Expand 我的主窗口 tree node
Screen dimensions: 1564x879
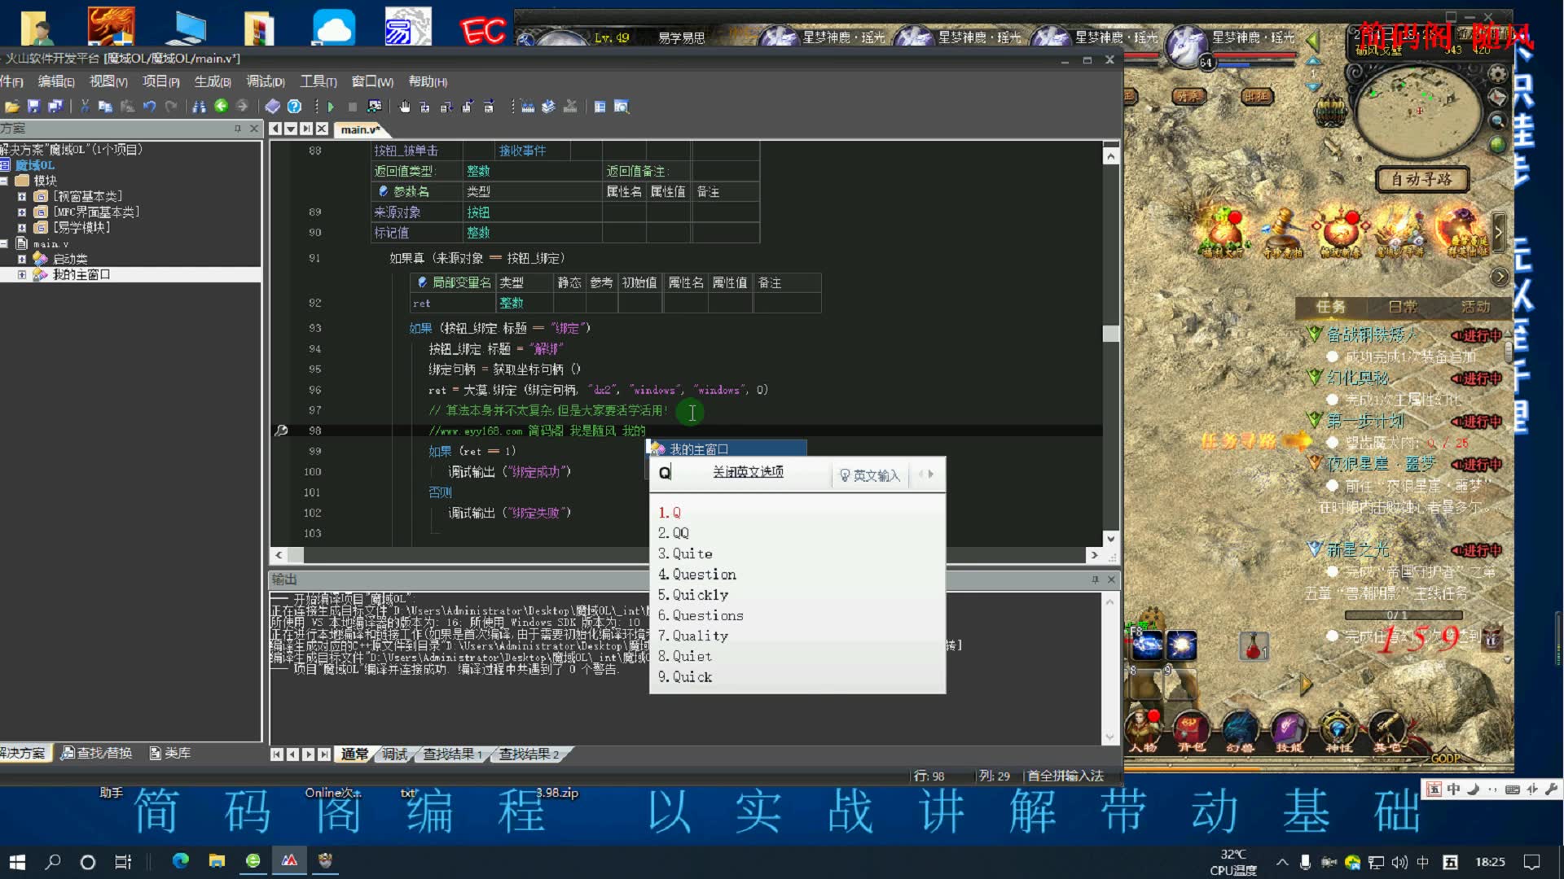22,275
